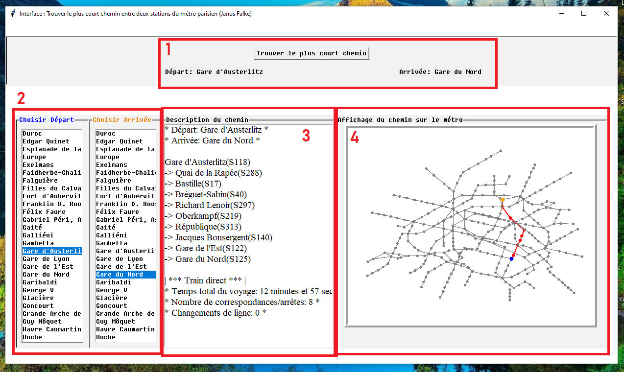This screenshot has height=372, width=624.
Task: Minimize the metro path finder window
Action: 561,14
